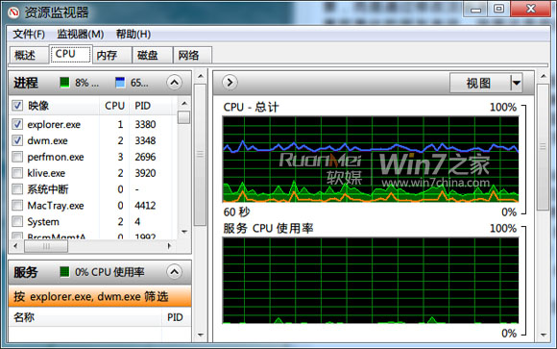
Task: Click green indicator in 服务 header
Action: pyautogui.click(x=64, y=272)
